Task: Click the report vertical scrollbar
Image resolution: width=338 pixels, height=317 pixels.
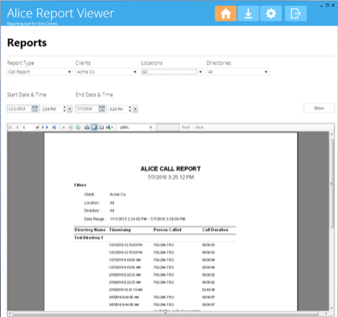Action: click(331, 182)
